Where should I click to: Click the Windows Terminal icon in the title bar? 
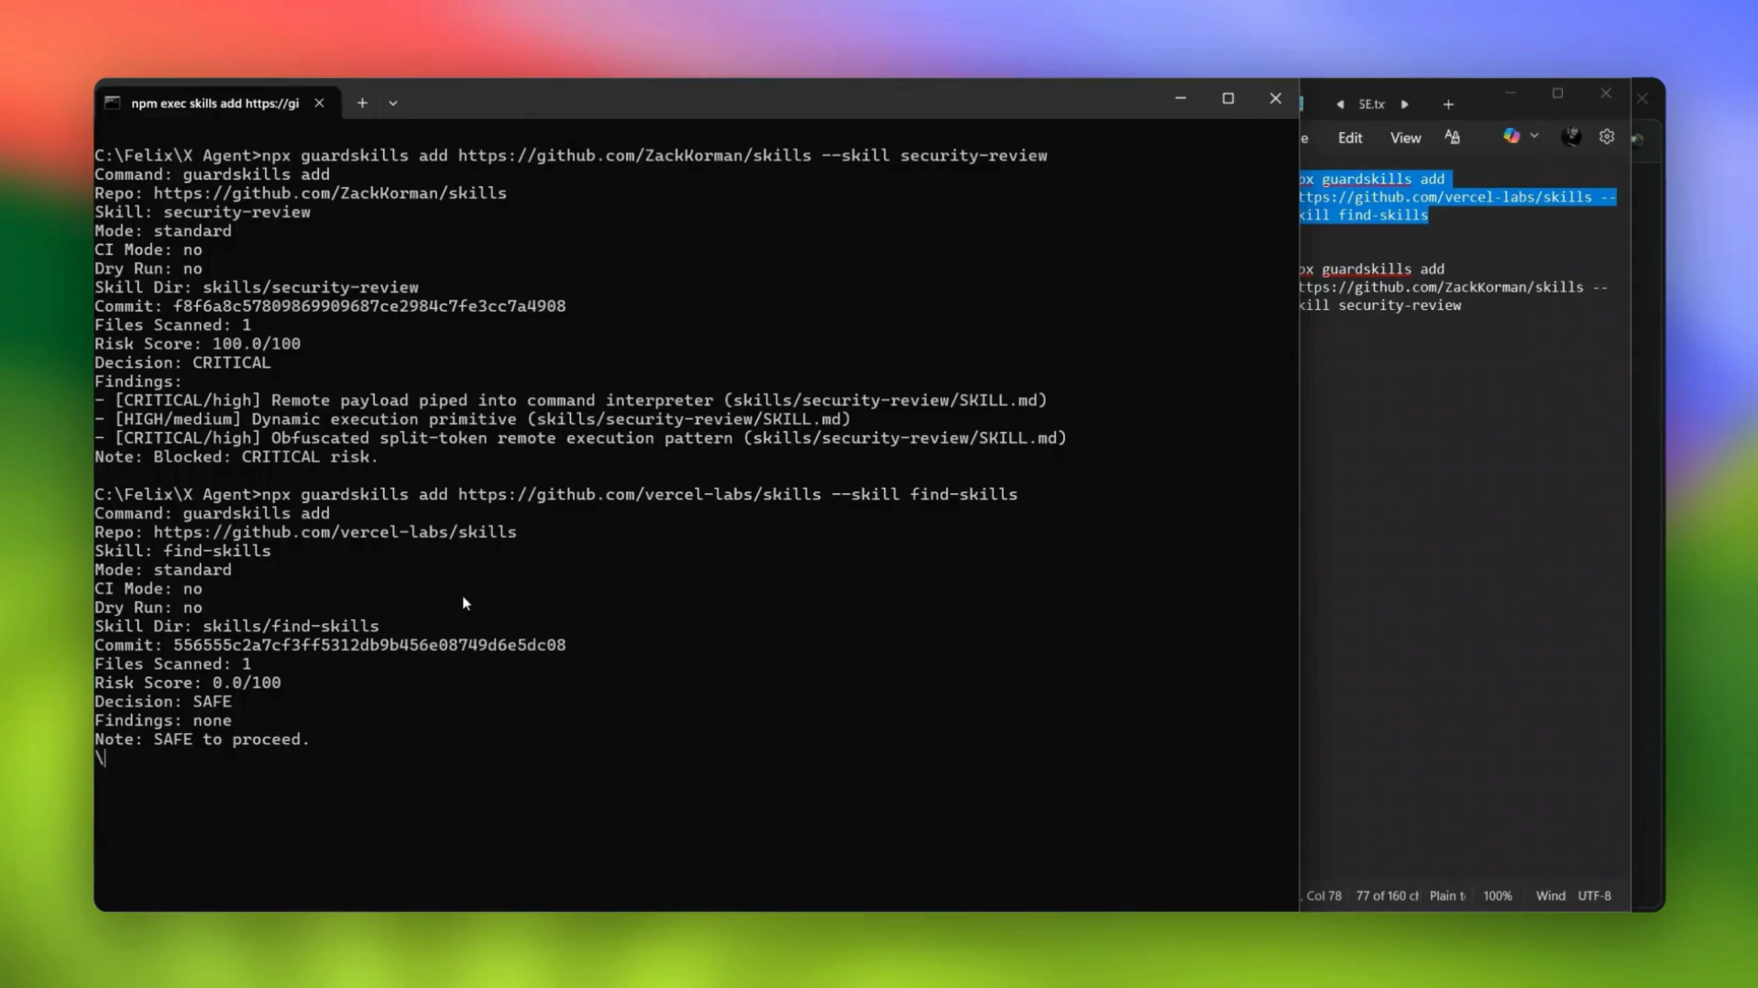tap(111, 102)
